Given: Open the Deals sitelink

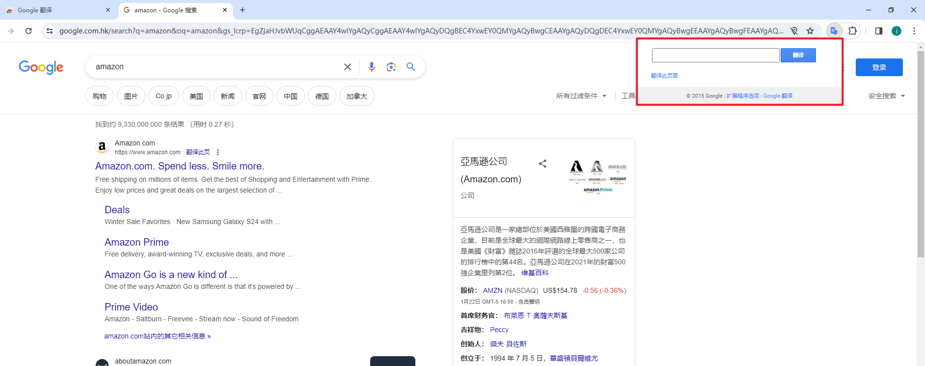Looking at the screenshot, I should coord(117,210).
